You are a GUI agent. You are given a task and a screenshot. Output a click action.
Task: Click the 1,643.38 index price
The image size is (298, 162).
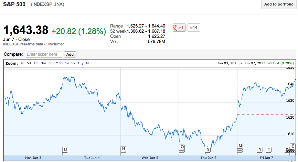(26, 30)
